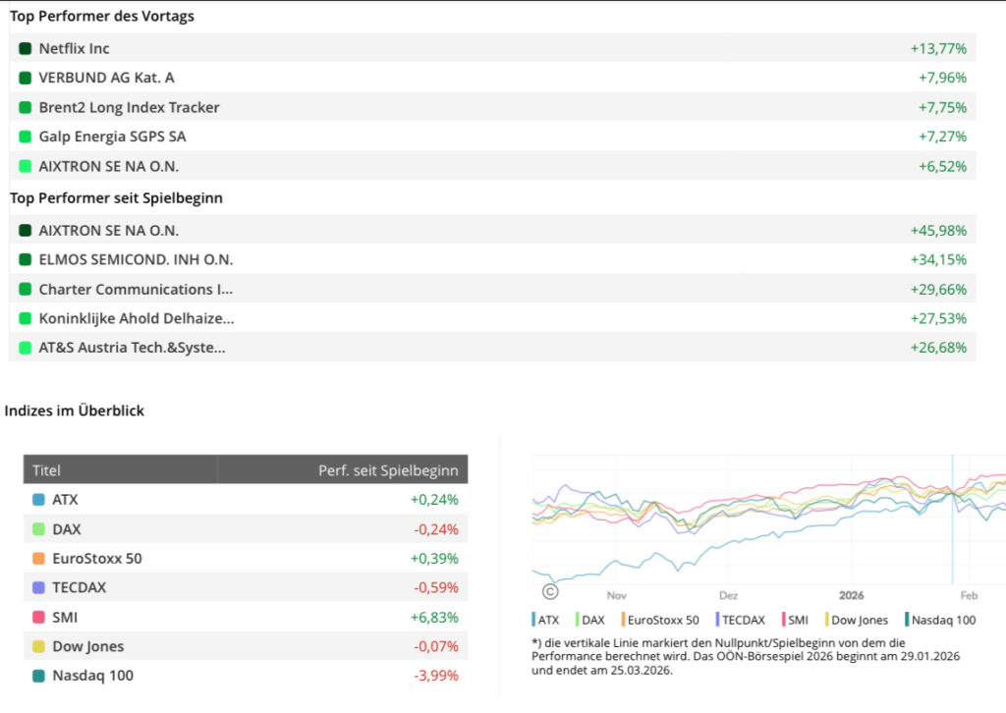The width and height of the screenshot is (1006, 713).
Task: Open ELMOS SEMICOND. INH O.N. entry
Action: pos(136,259)
